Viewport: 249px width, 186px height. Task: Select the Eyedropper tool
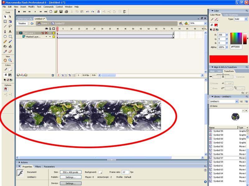point(5,51)
